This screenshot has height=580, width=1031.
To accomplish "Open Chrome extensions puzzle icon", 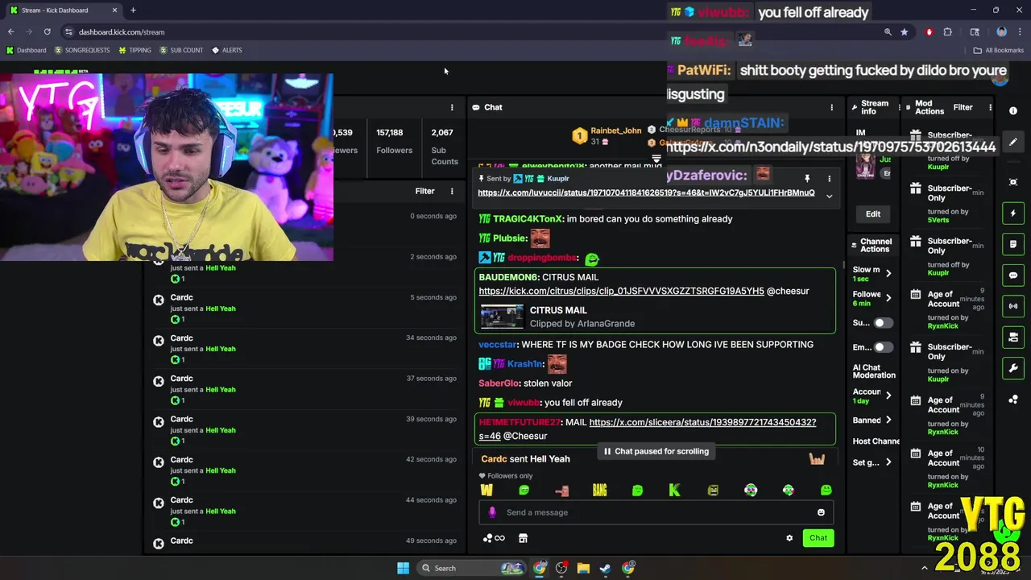I will (947, 32).
